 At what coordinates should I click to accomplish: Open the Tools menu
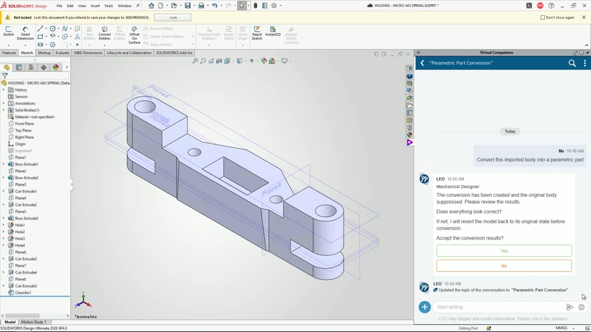click(x=108, y=6)
